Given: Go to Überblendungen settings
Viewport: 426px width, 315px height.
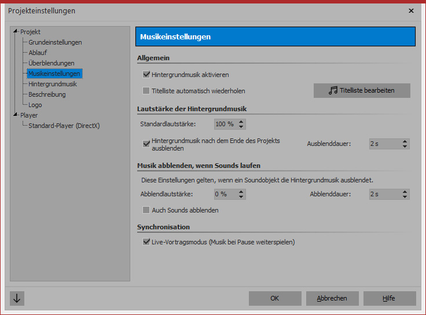Looking at the screenshot, I should pyautogui.click(x=52, y=63).
